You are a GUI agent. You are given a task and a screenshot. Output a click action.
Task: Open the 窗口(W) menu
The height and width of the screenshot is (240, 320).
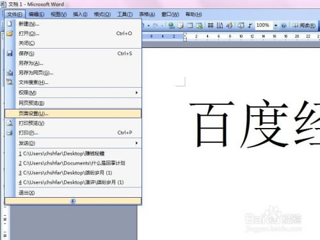coord(170,14)
